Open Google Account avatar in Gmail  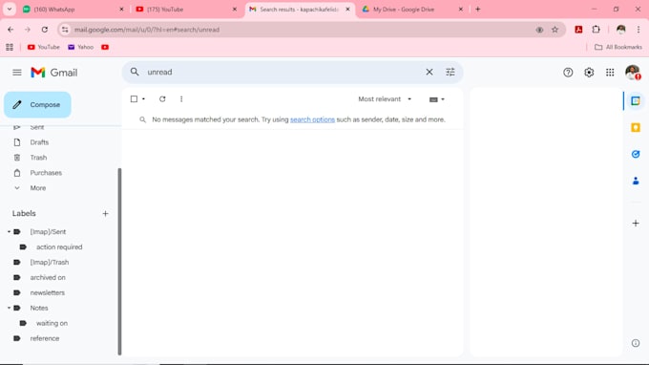click(x=633, y=73)
